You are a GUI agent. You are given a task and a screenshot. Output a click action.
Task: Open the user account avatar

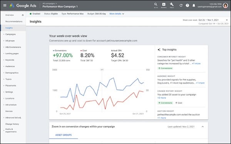(225, 5)
